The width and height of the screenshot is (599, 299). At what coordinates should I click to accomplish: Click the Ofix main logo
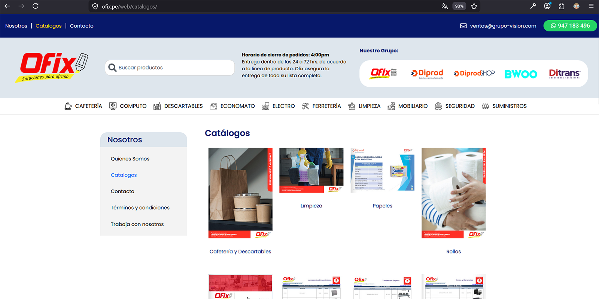(52, 67)
